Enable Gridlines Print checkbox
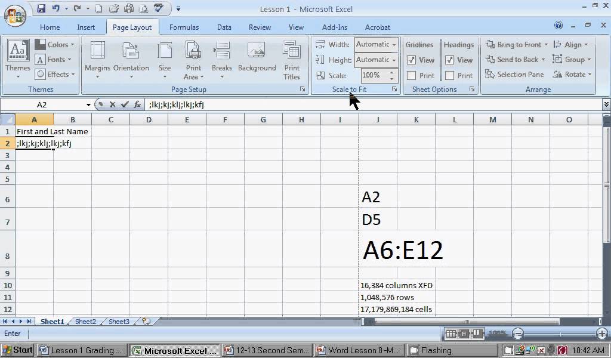 pos(411,76)
